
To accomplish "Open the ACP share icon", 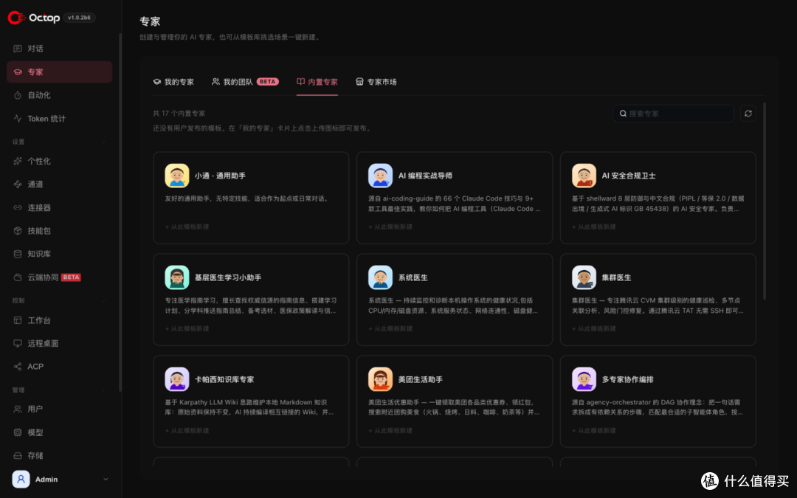I will point(18,367).
